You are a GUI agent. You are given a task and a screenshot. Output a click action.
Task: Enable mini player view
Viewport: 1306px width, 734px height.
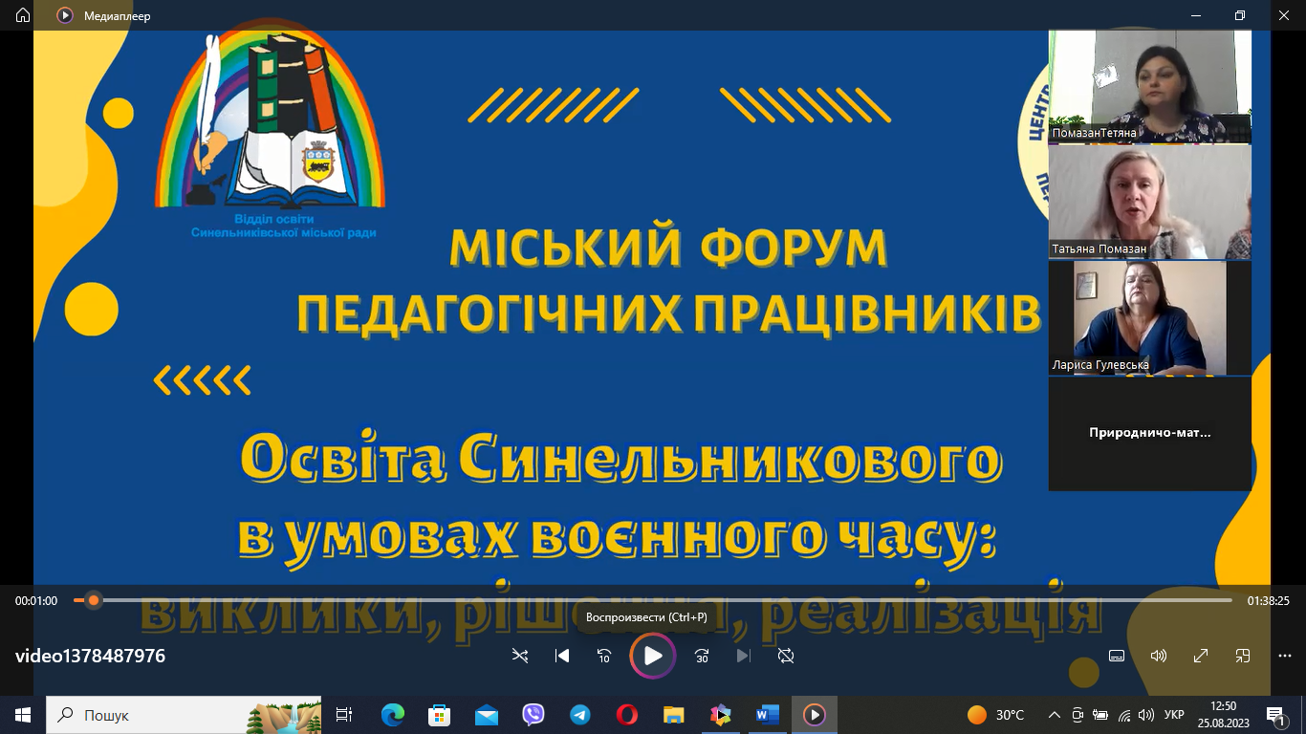tap(1243, 656)
